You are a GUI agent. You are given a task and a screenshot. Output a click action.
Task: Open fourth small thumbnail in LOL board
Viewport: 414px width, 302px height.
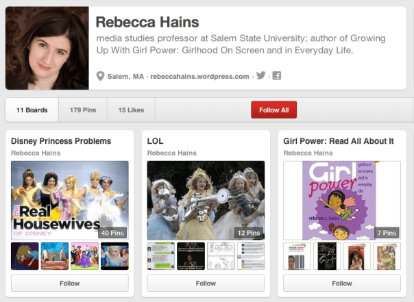(x=251, y=256)
